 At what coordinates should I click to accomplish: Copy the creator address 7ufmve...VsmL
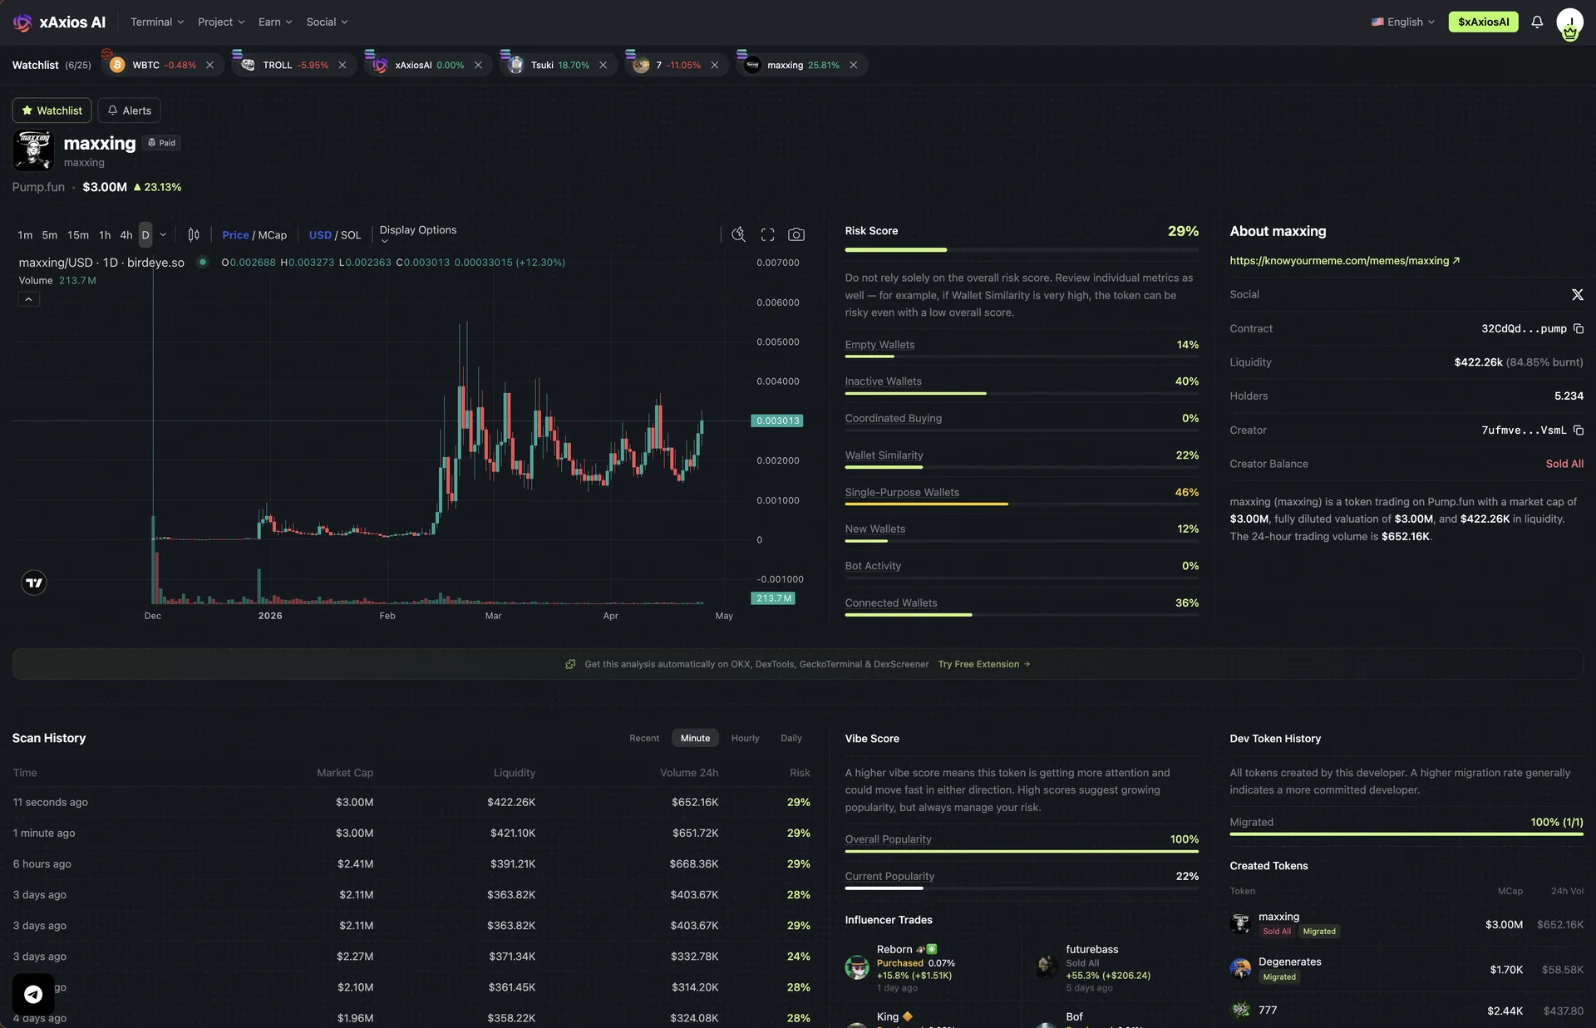click(x=1578, y=430)
